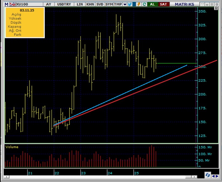
Task: Select the SYM toolbar item
Action: coord(109,4)
